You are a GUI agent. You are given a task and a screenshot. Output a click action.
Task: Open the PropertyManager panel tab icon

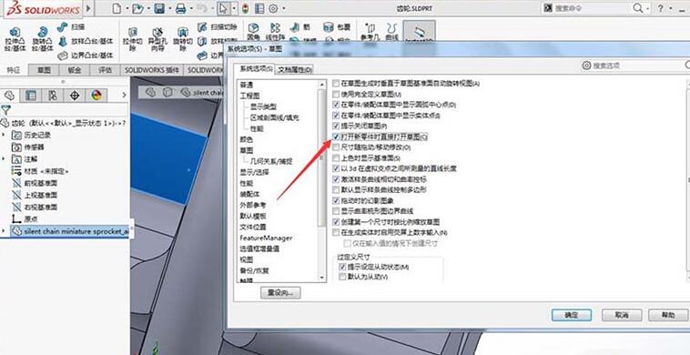click(x=31, y=95)
